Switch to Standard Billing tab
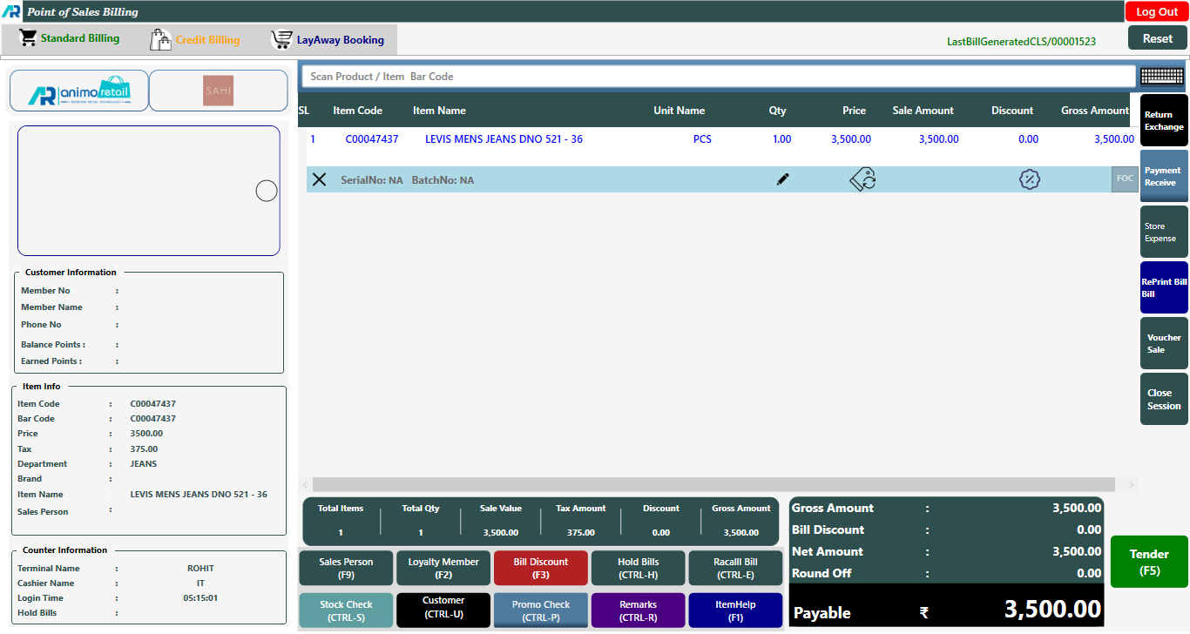 point(70,39)
